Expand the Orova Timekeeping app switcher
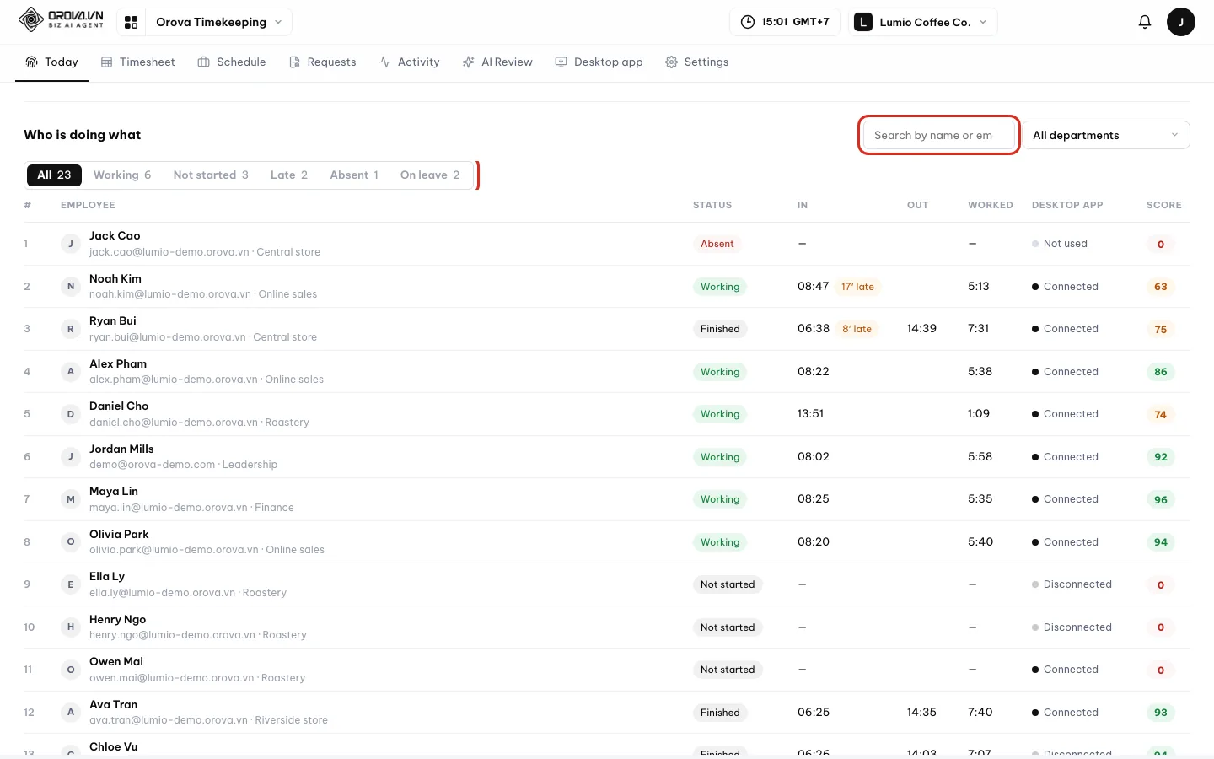The image size is (1214, 759). (219, 22)
